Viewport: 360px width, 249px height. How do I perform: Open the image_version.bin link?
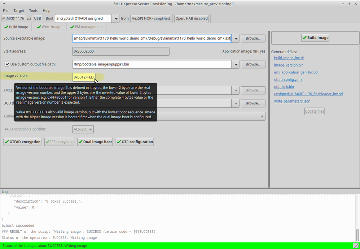click(x=289, y=65)
